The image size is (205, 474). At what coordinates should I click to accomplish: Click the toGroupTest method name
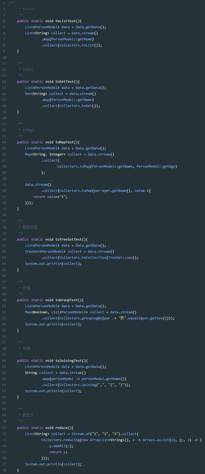(x=66, y=300)
